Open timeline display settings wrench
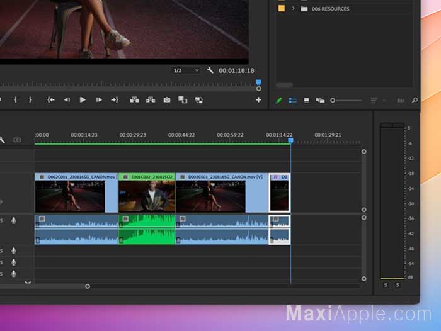This screenshot has height=331, width=441. [3, 140]
